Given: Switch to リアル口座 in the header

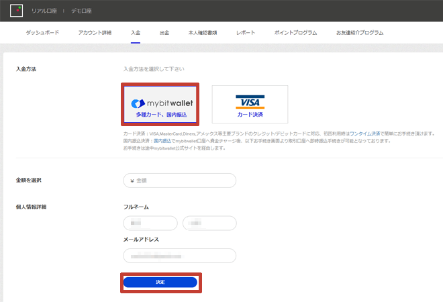Looking at the screenshot, I should point(44,11).
